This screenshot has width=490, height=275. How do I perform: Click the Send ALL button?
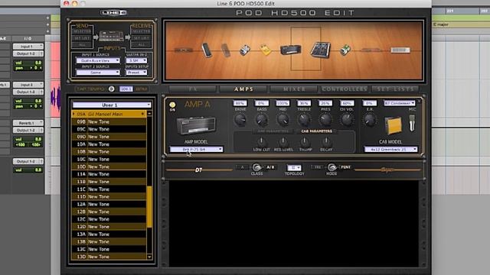pos(82,44)
